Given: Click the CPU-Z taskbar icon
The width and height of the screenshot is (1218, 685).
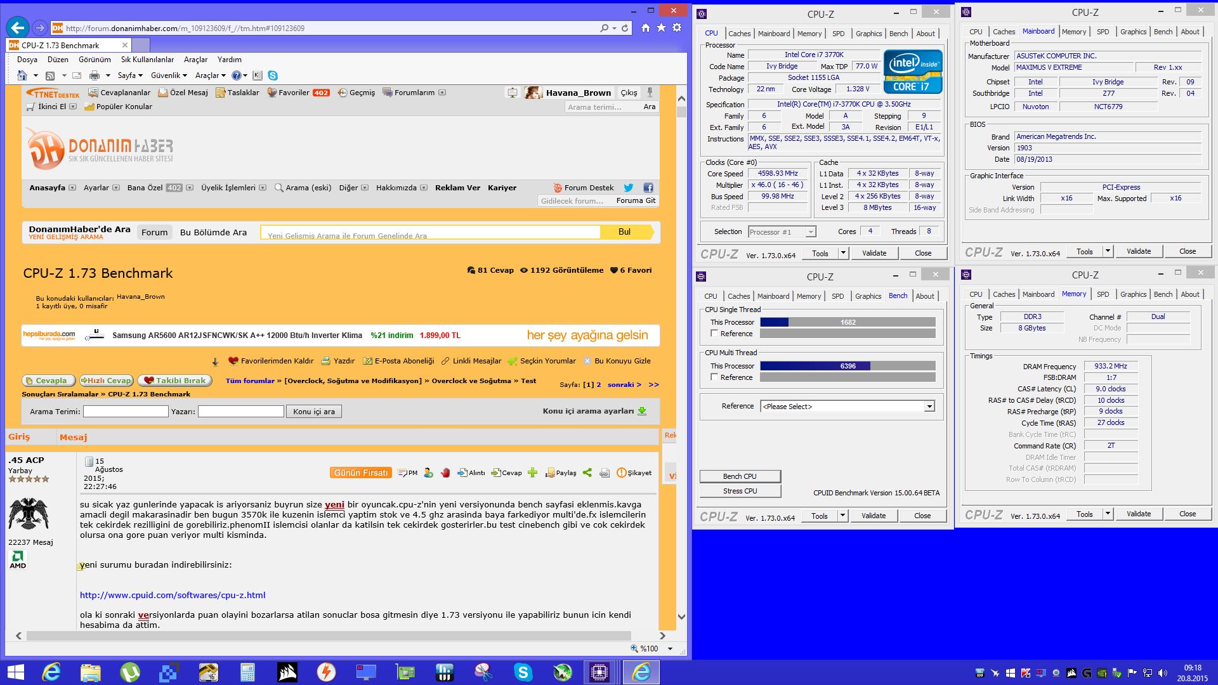Looking at the screenshot, I should pos(599,672).
